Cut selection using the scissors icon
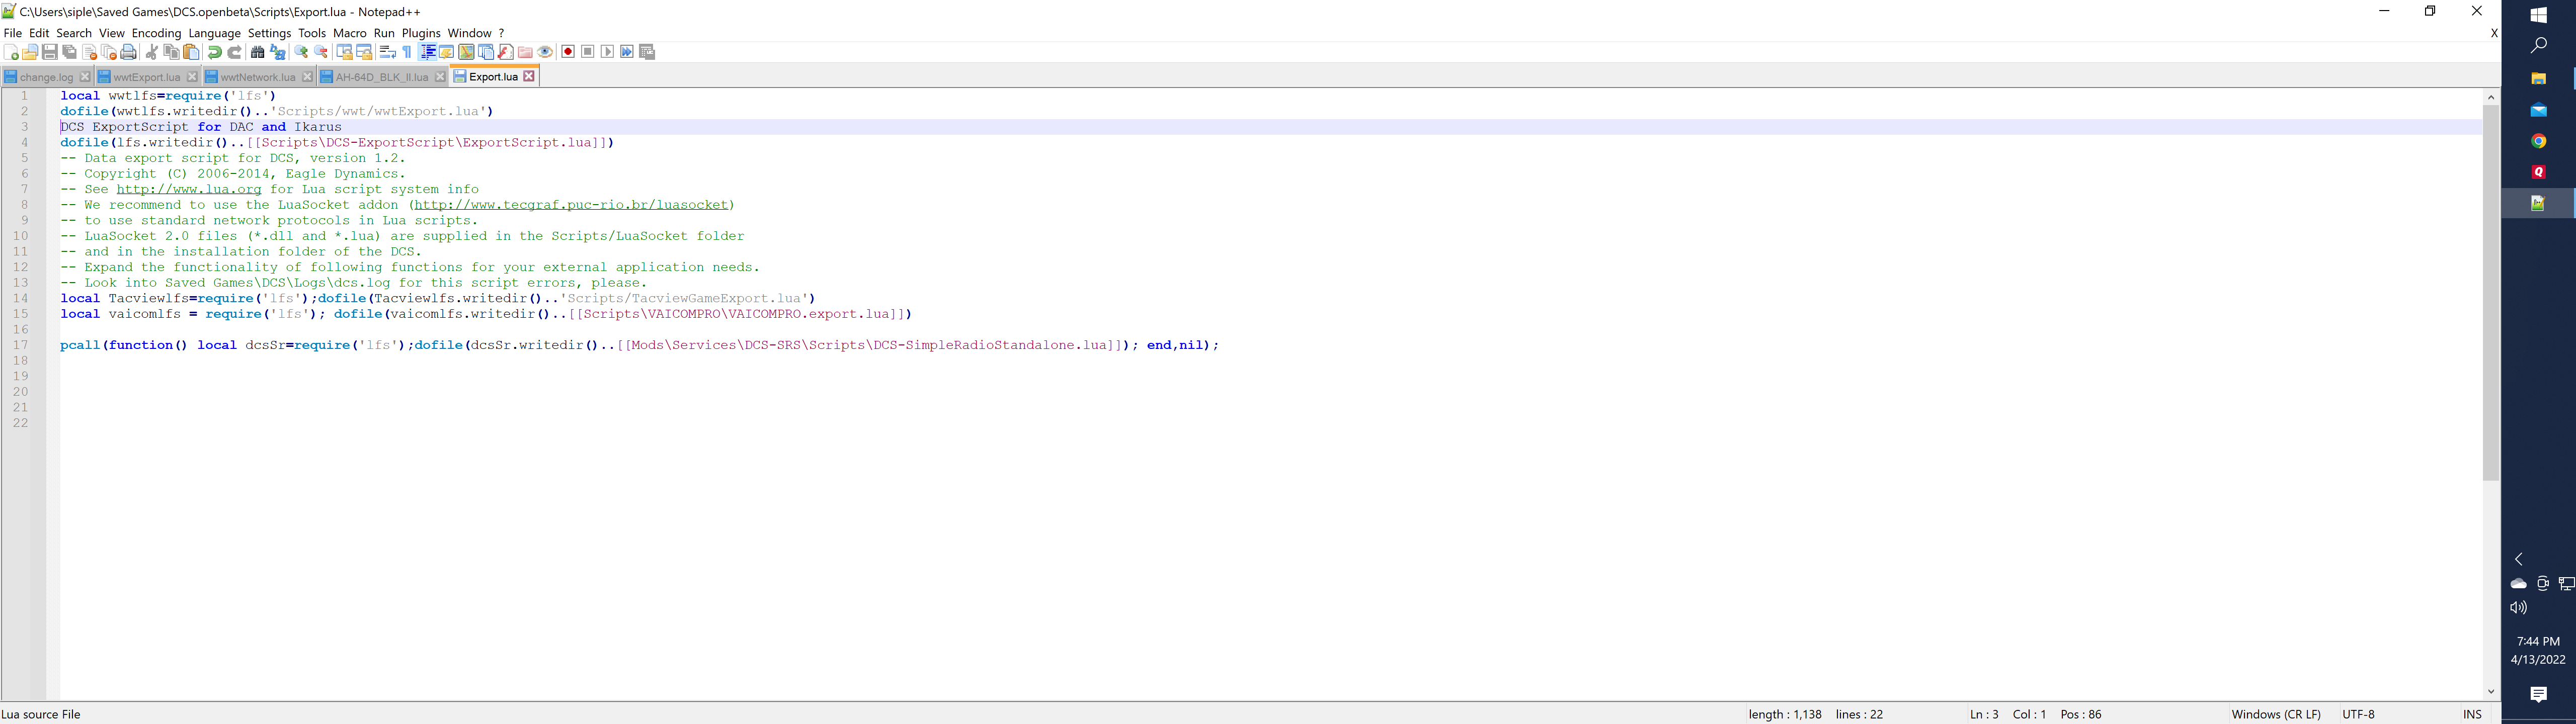Screen dimensions: 2576x724 pyautogui.click(x=151, y=52)
